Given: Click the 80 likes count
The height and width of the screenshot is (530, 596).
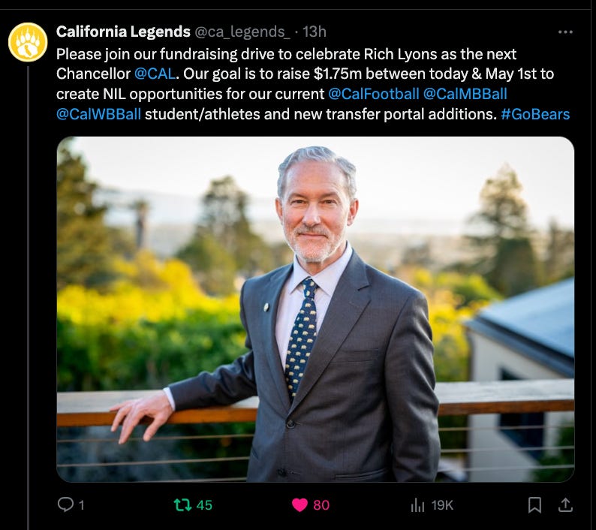Looking at the screenshot, I should [x=321, y=505].
